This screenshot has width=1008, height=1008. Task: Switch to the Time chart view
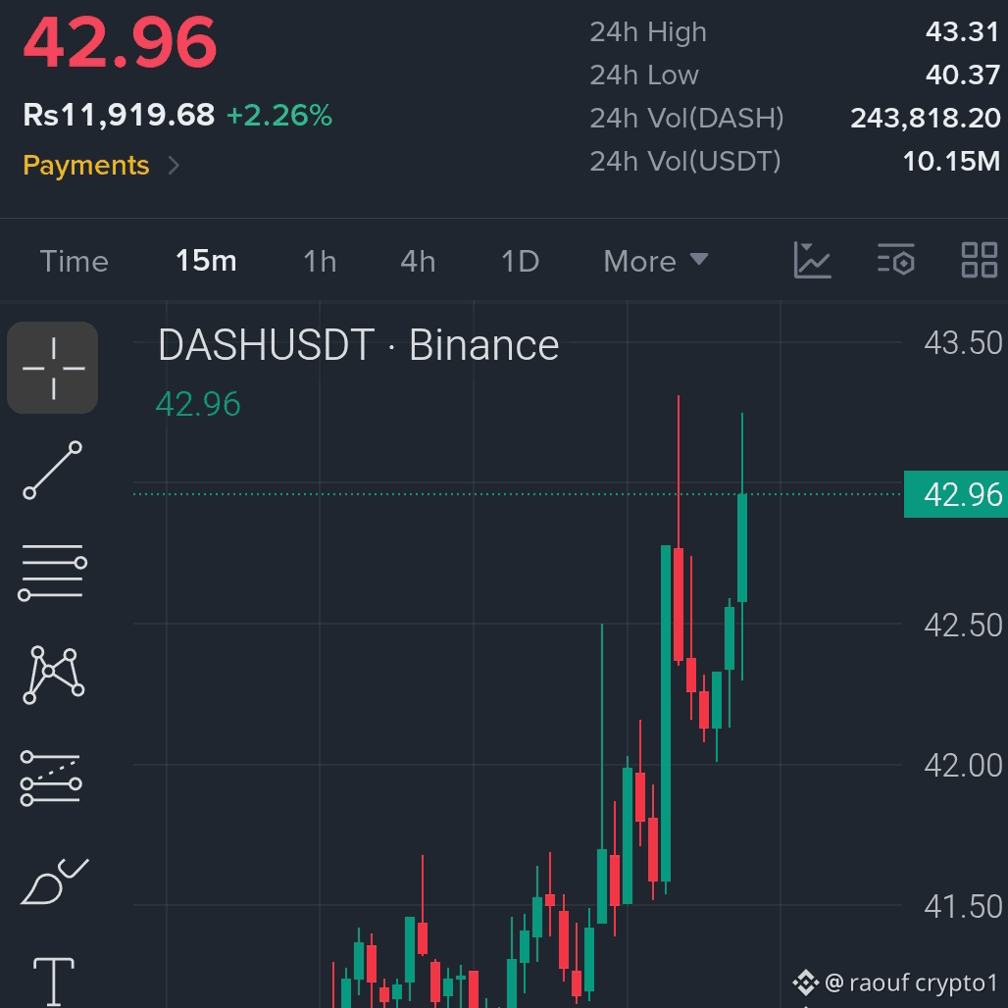tap(74, 262)
